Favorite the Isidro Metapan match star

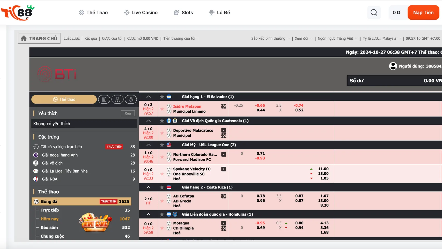[x=162, y=109]
